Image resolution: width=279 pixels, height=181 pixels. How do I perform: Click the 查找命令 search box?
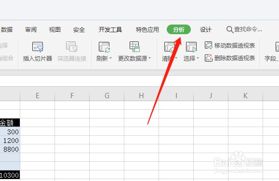point(244,29)
